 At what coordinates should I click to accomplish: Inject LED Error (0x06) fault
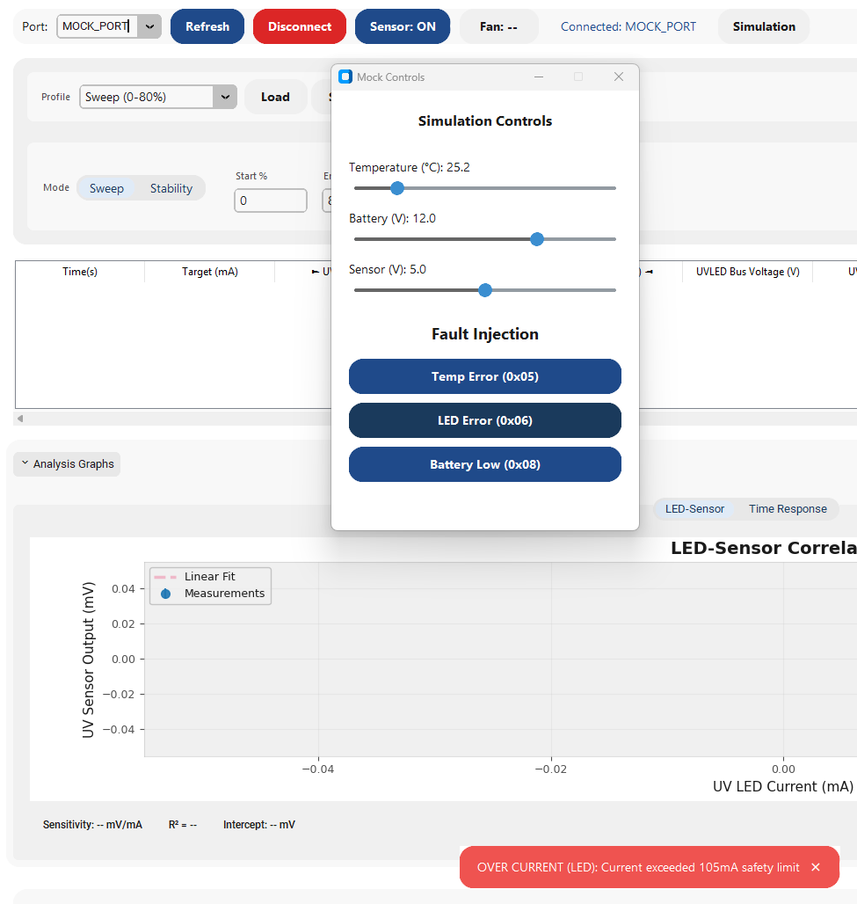coord(484,420)
